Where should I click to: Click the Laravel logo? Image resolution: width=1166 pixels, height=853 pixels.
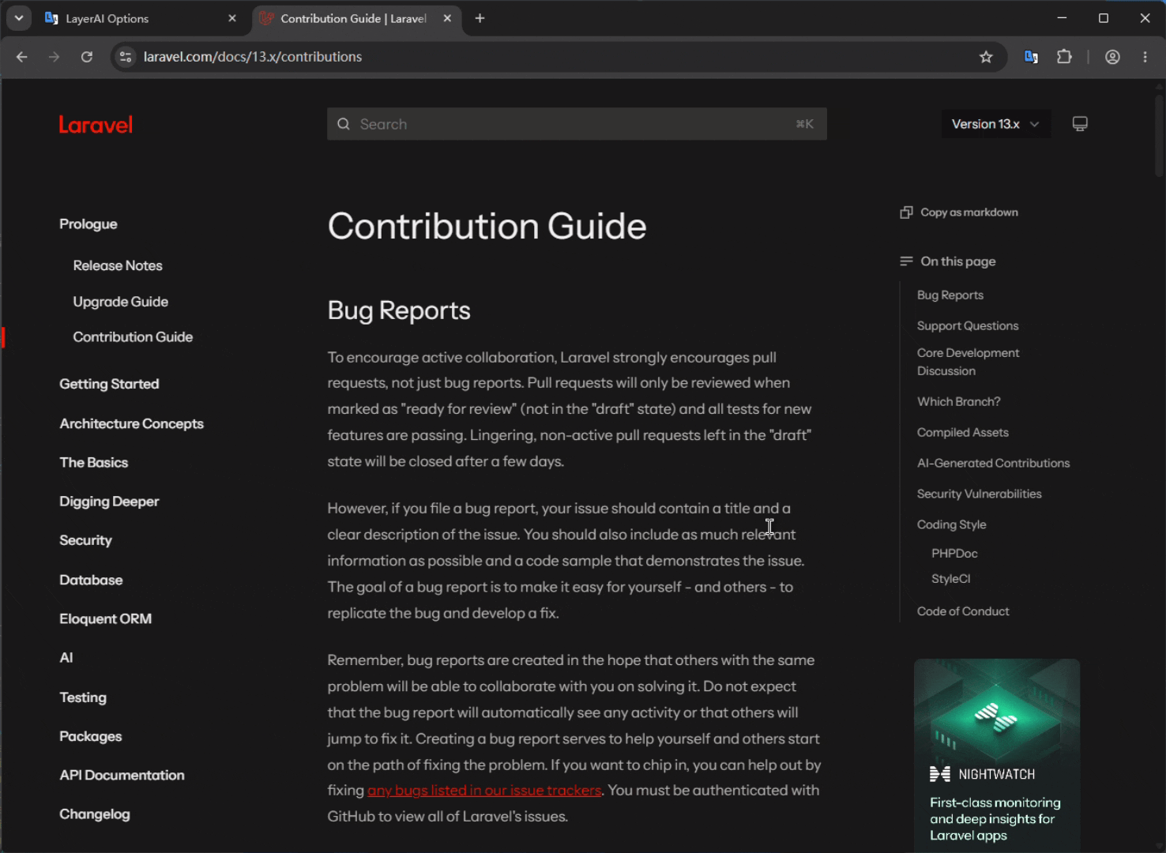pos(96,125)
